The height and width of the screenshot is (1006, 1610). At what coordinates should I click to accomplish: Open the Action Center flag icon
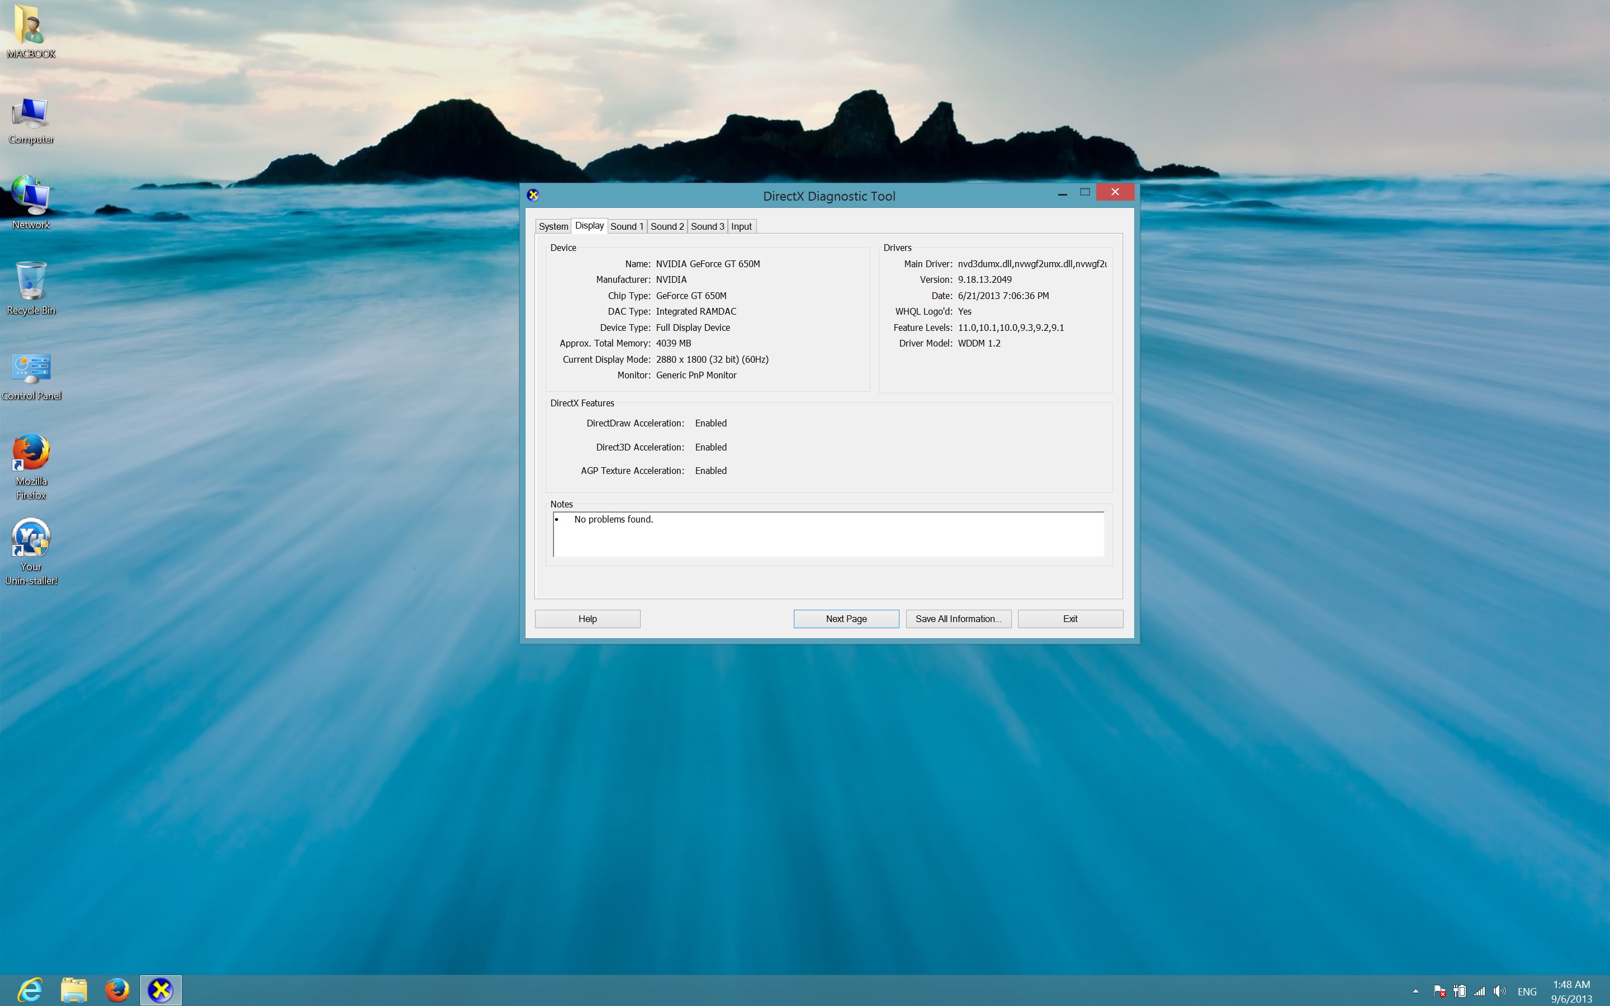click(1439, 991)
